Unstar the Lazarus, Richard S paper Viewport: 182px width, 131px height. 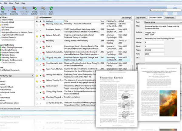(37, 36)
